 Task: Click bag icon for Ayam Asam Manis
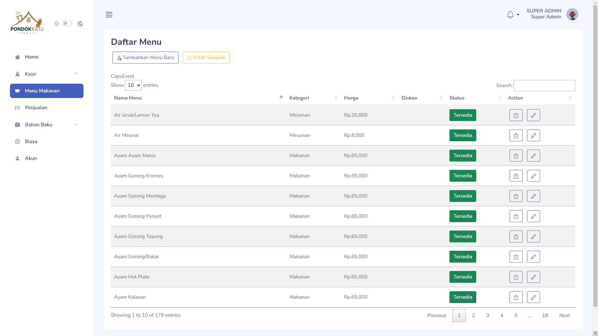coord(516,156)
